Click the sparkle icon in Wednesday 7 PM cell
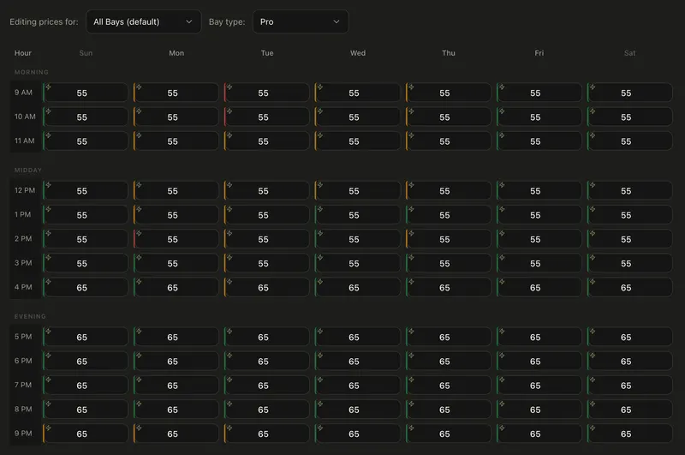This screenshot has height=455, width=685. [x=320, y=380]
